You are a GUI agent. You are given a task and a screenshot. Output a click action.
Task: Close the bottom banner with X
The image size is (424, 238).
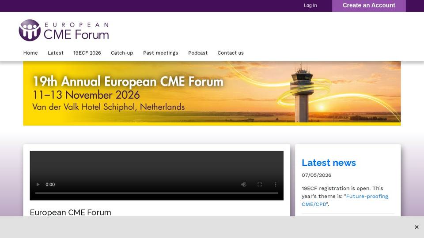pyautogui.click(x=416, y=227)
